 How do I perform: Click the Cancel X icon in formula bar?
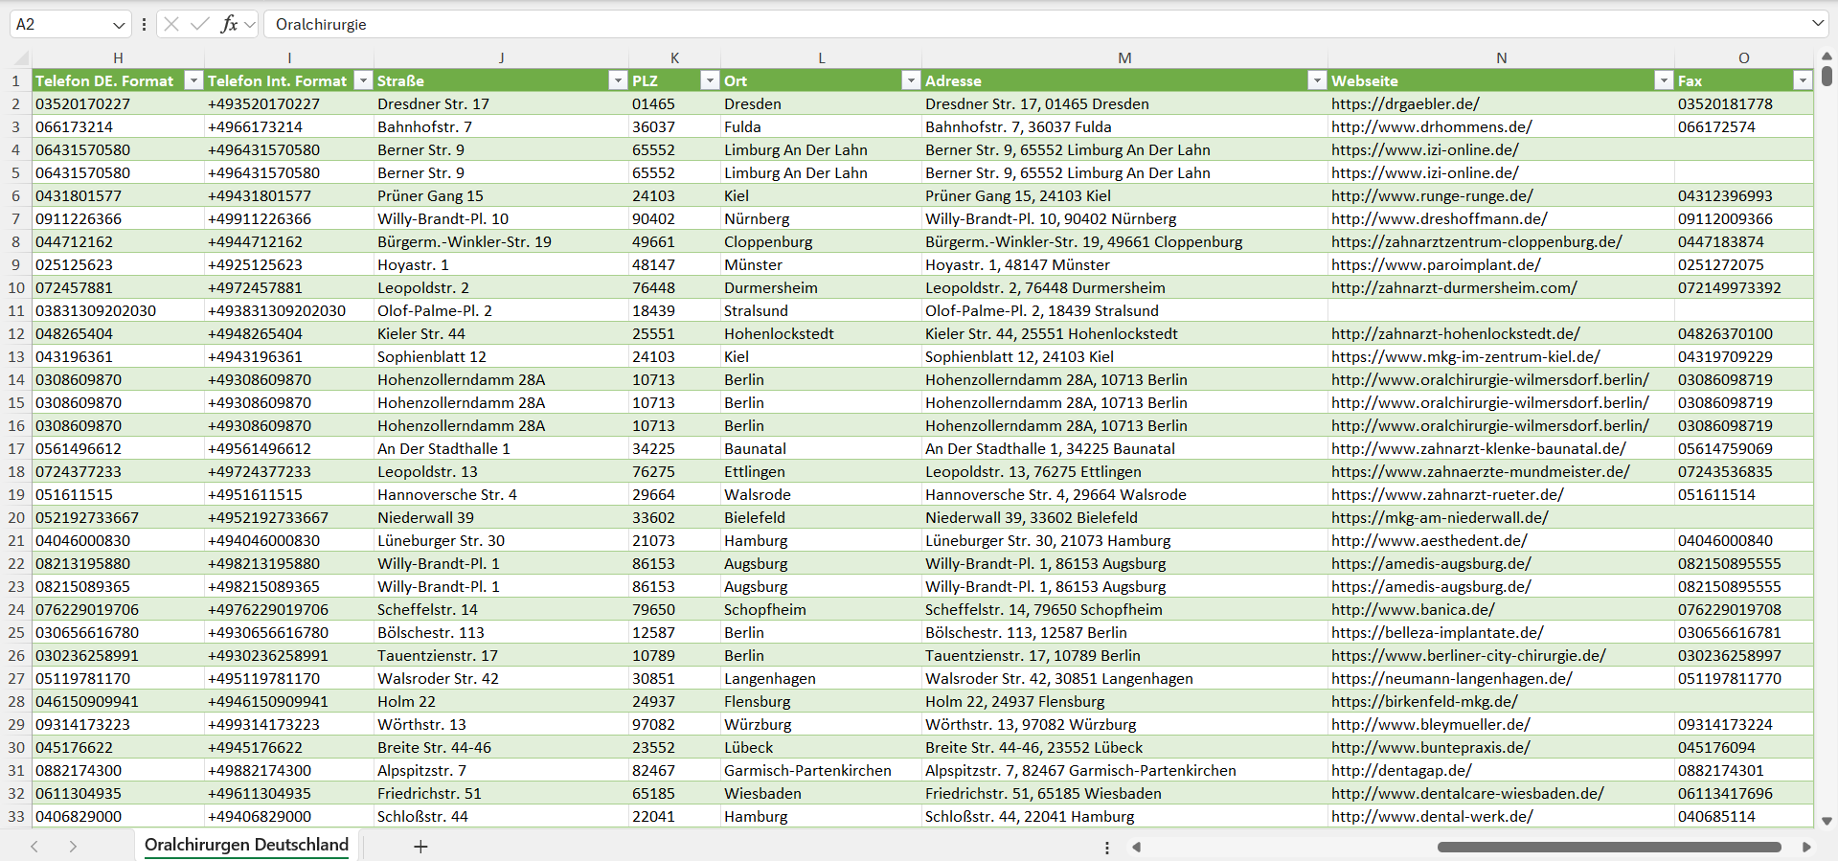coord(171,24)
